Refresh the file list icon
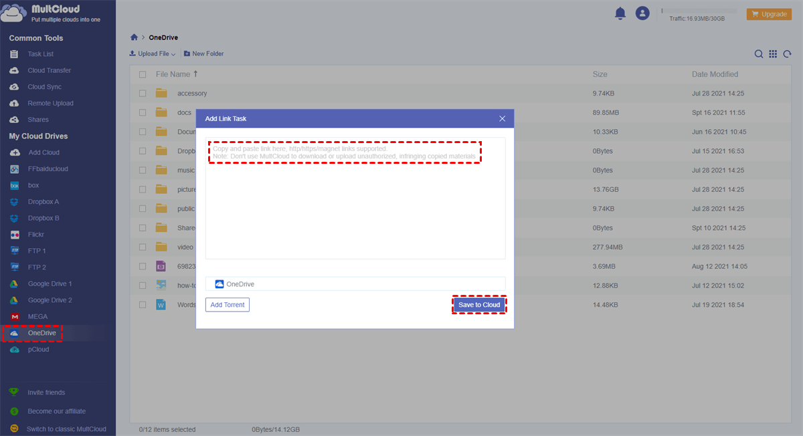The image size is (803, 436). coord(787,54)
